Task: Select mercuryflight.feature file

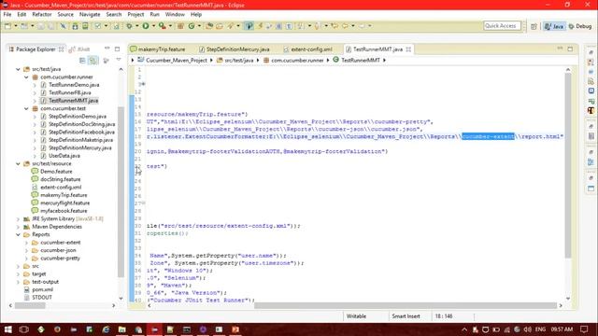Action: tap(64, 203)
